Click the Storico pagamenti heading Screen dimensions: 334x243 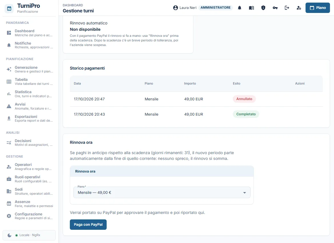(87, 68)
